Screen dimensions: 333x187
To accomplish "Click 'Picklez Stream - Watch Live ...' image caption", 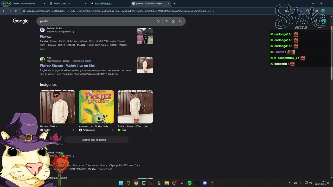I will (135, 126).
